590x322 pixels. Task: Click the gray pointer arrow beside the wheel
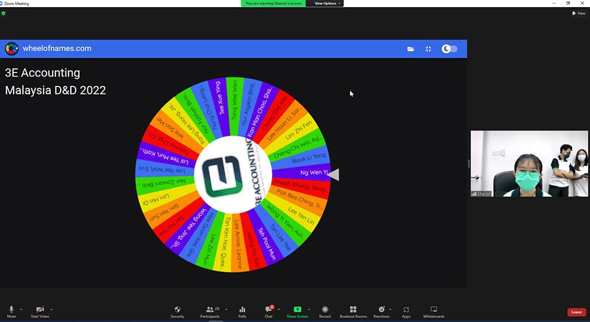[x=334, y=174]
